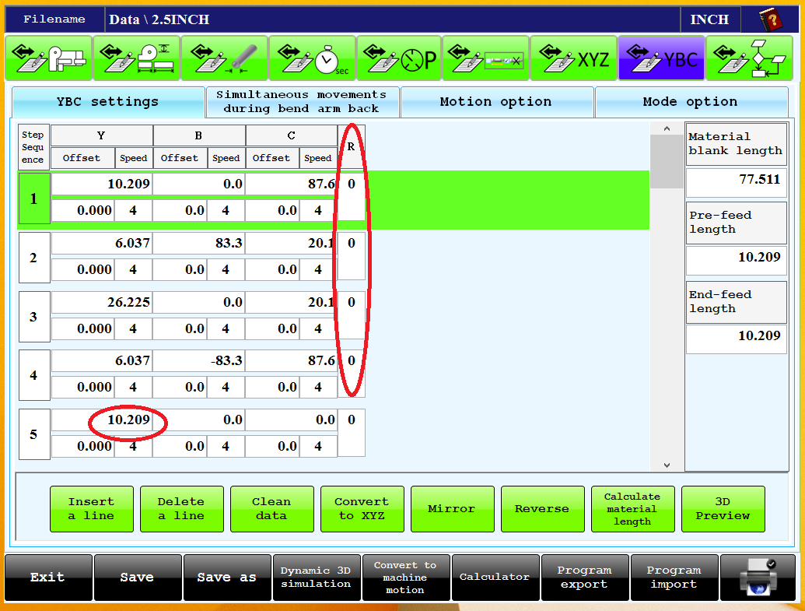Screen dimensions: 805x611
Task: Open the gauge P settings icon
Action: pos(400,58)
